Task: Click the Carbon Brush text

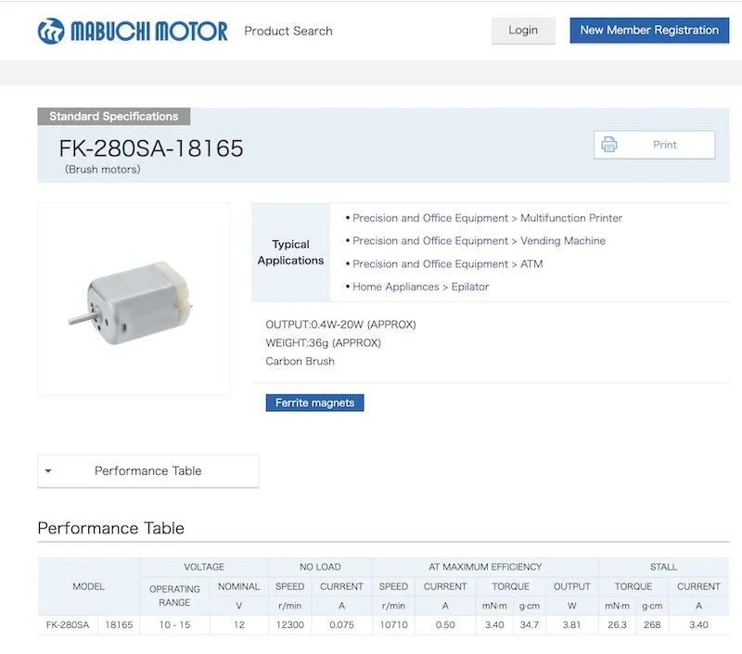Action: (x=300, y=362)
